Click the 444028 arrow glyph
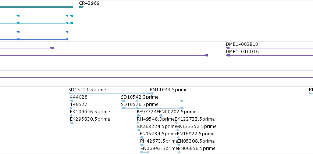This screenshot has width=313, height=154. click(x=71, y=101)
